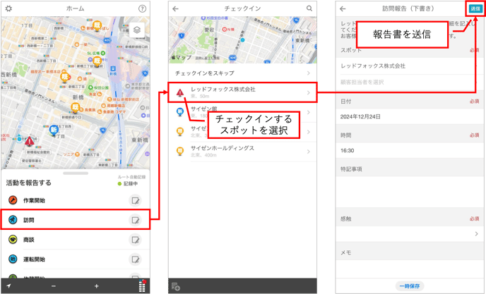Click 訪問報告（下書き） title text

click(408, 8)
